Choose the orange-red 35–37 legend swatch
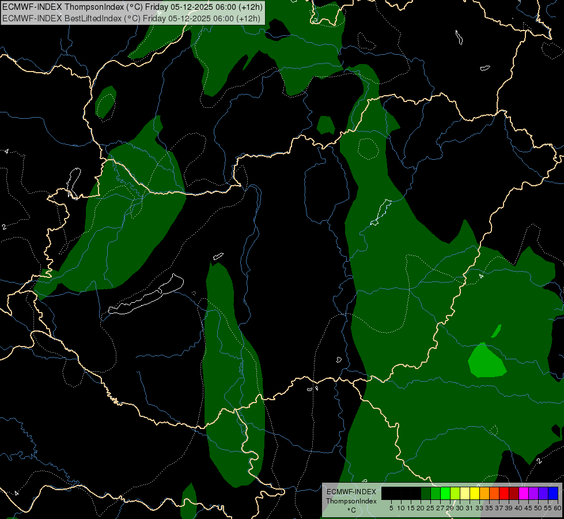This screenshot has height=519, width=564. 494,493
